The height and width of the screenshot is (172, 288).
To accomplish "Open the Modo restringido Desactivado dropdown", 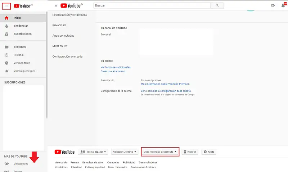I will coord(160,152).
